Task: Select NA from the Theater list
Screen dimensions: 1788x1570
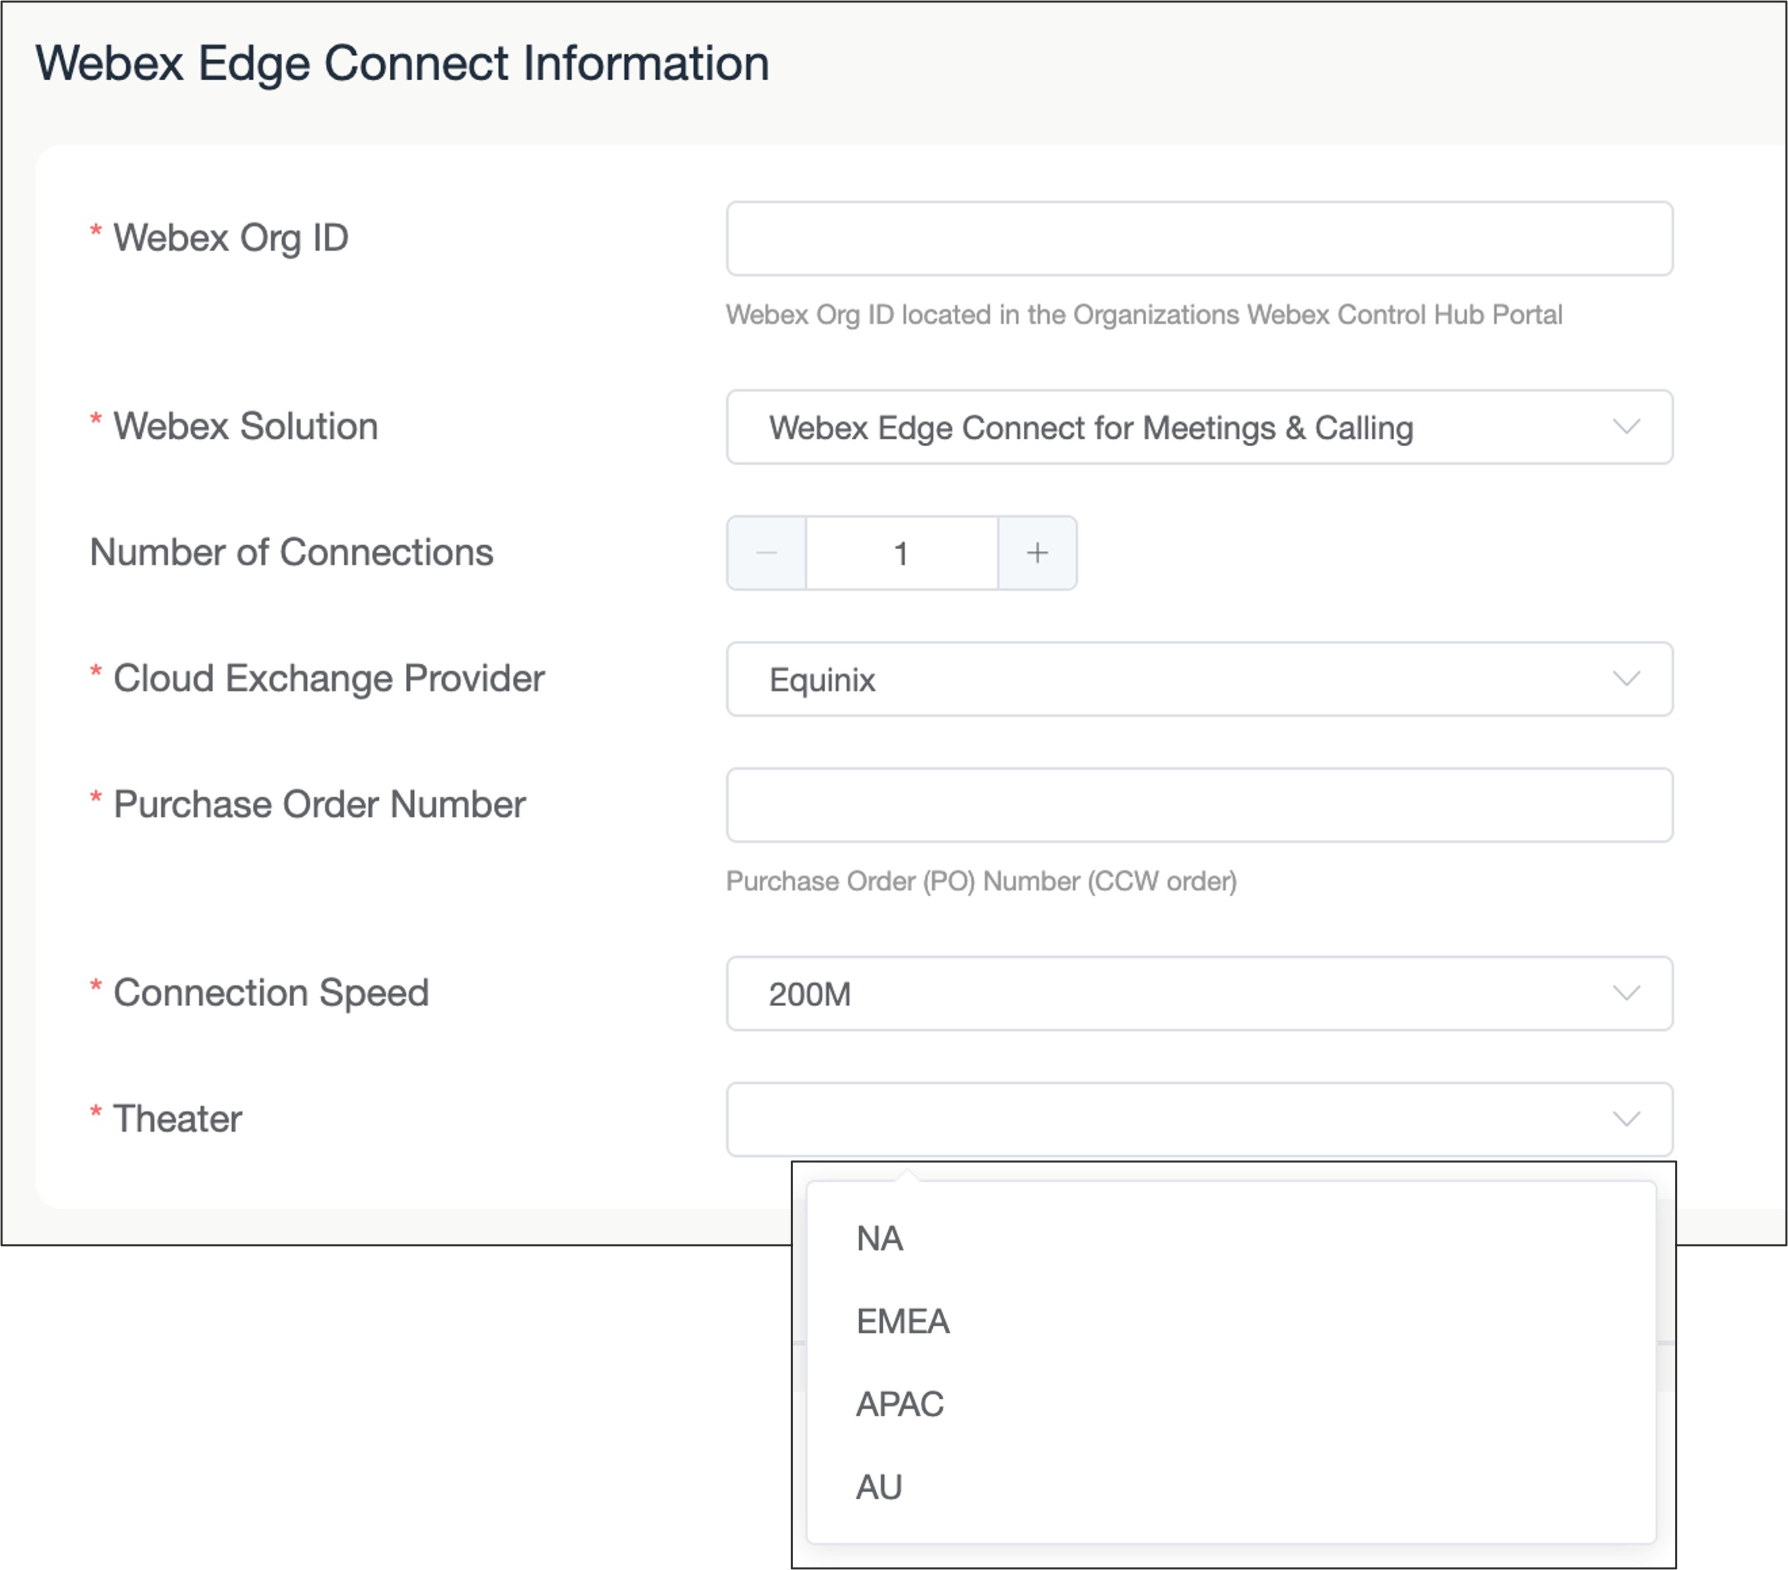Action: pyautogui.click(x=880, y=1239)
